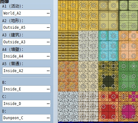Click the ellipsis button beside Dungeon_C

coord(48,118)
